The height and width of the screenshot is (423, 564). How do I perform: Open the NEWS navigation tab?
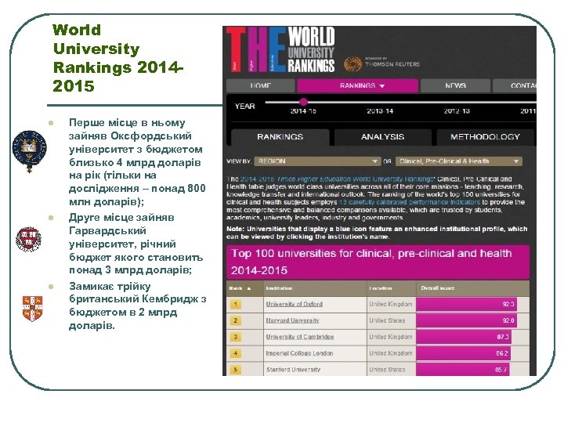(x=455, y=85)
